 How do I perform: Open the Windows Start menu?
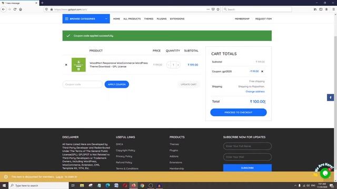coord(4,185)
